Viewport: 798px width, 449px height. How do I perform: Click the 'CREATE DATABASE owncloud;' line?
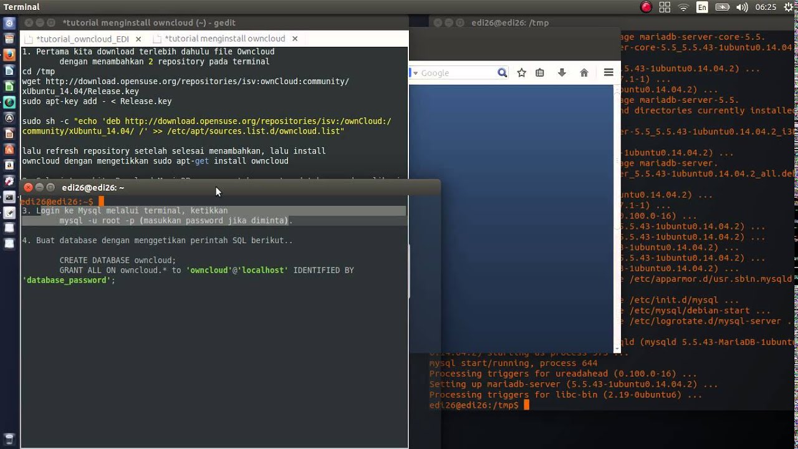tap(118, 261)
